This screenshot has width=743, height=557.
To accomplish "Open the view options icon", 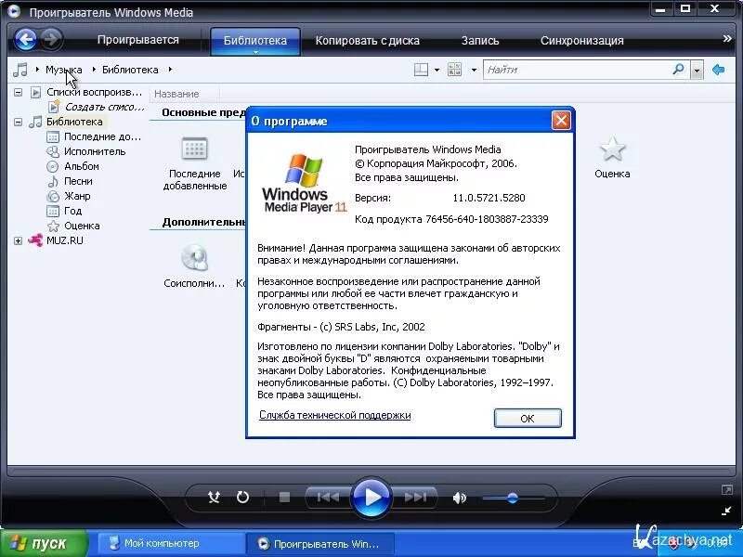I will pyautogui.click(x=454, y=70).
